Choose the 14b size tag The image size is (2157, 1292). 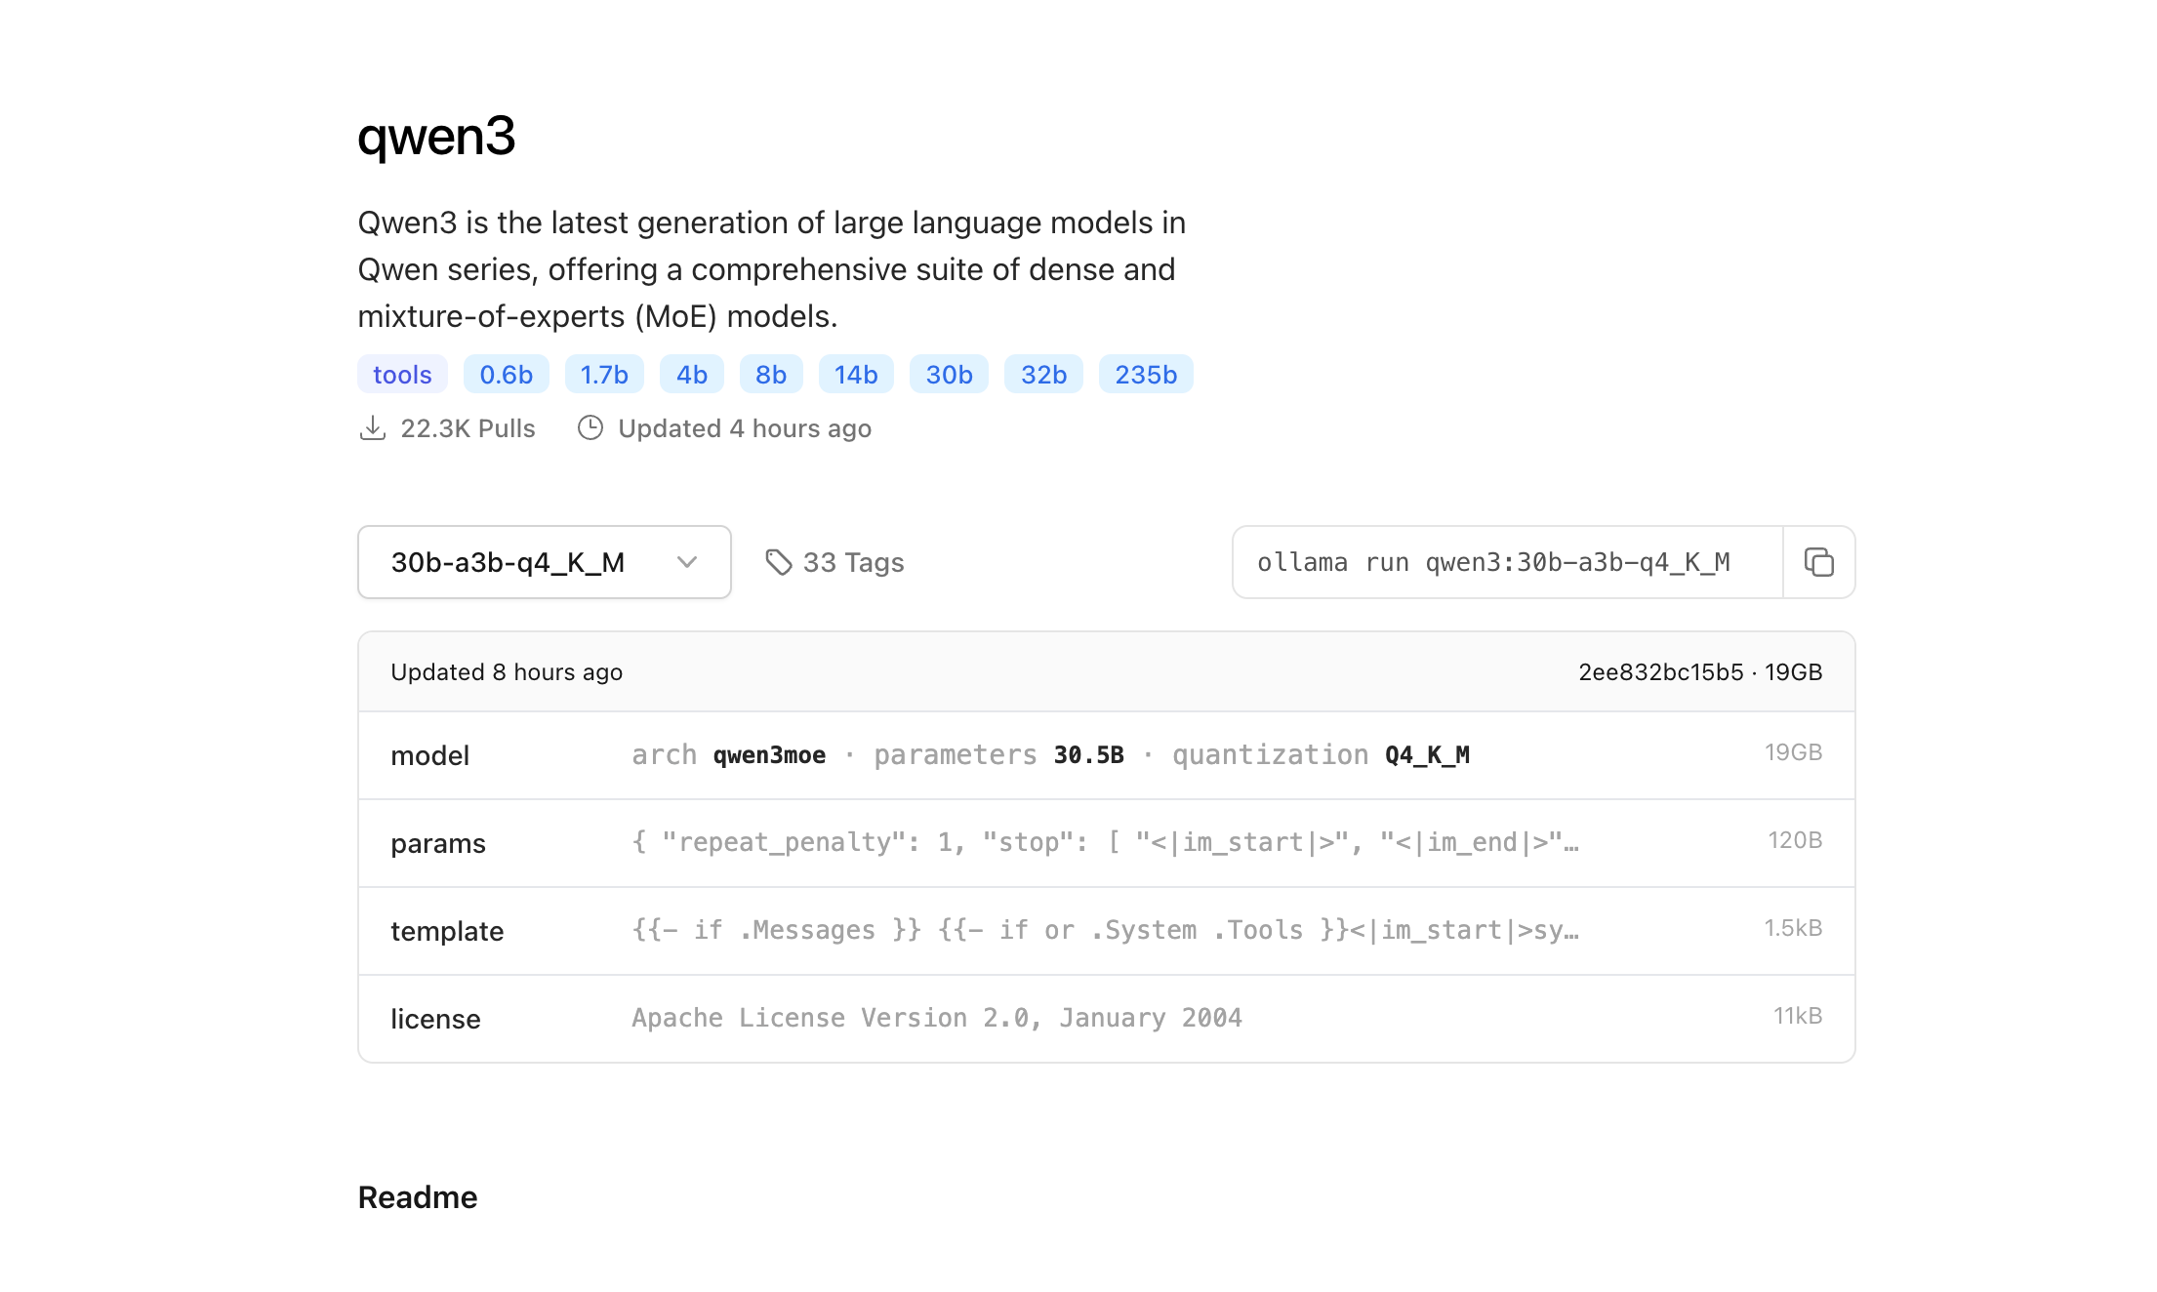pos(856,375)
